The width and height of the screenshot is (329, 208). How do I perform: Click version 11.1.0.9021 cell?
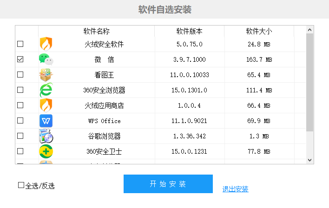click(x=189, y=121)
